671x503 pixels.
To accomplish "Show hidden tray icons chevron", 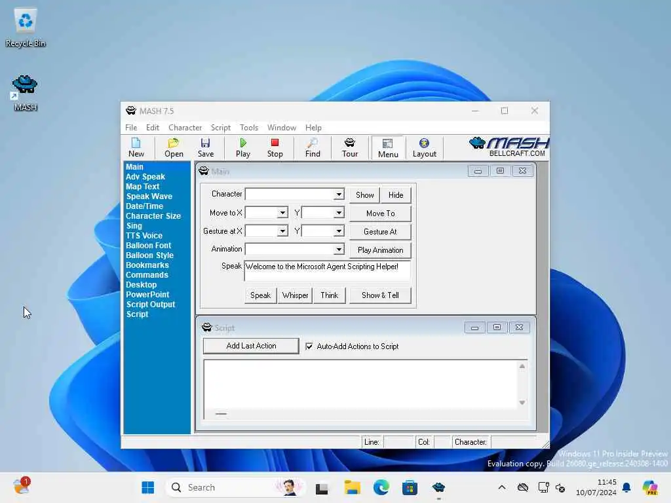I will pyautogui.click(x=501, y=487).
